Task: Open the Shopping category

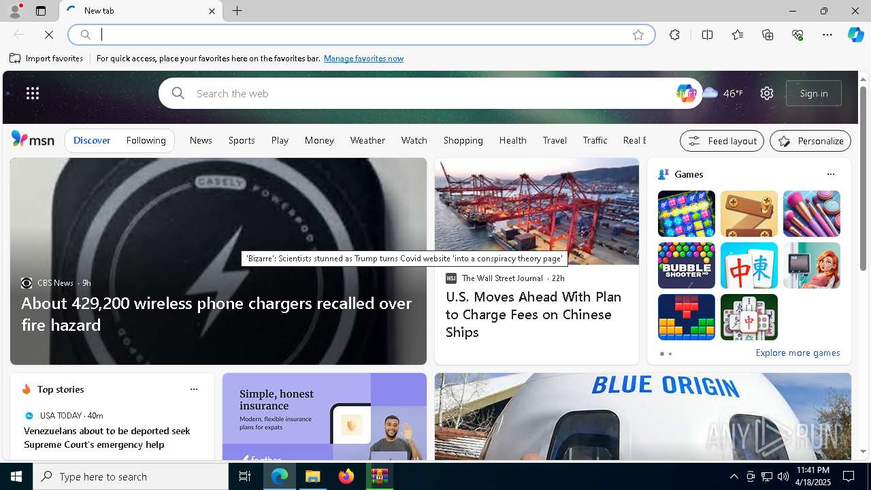Action: 463,140
